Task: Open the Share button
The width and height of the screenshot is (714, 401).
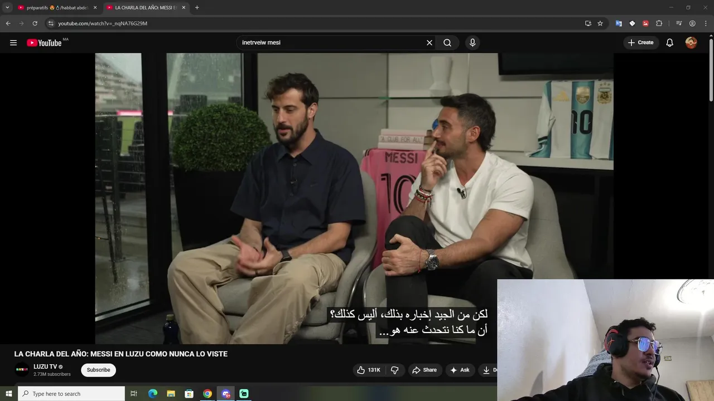Action: [424, 370]
